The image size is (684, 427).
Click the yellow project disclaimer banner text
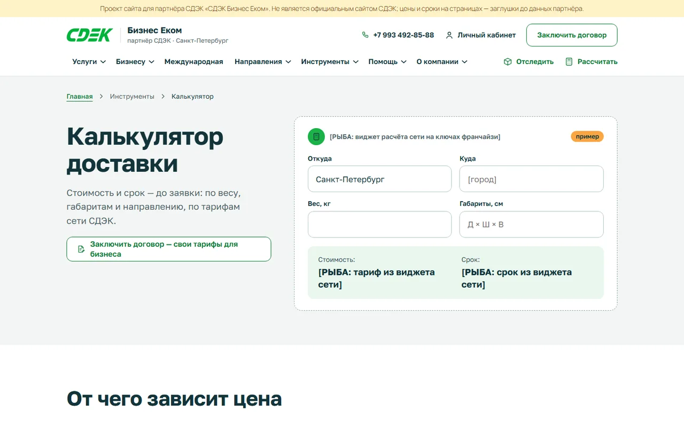pos(342,9)
